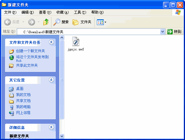Open Forward button history dropdown arrow
The image size is (185, 140).
[x=39, y=22]
